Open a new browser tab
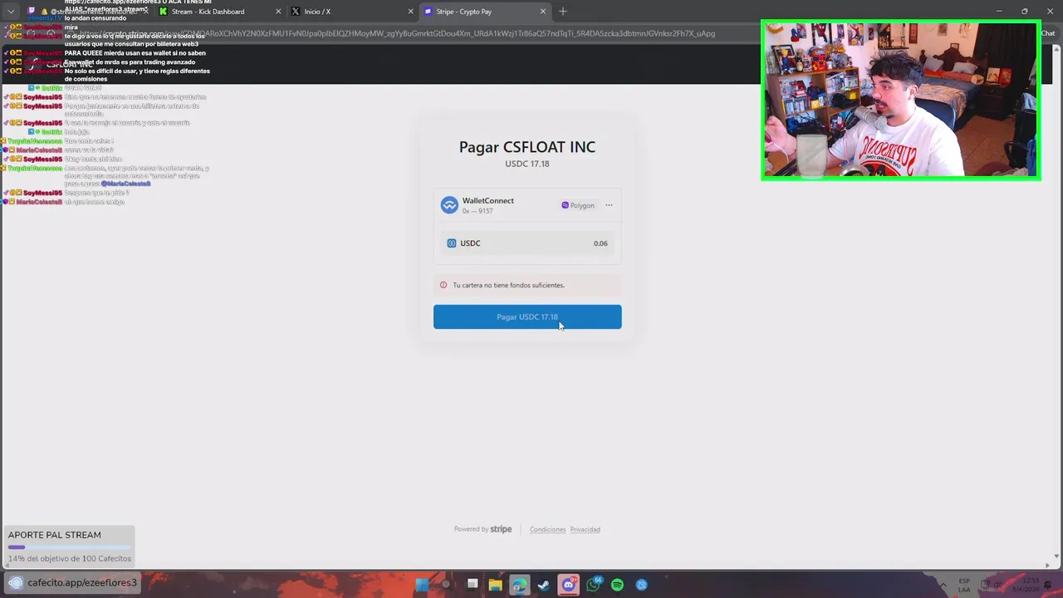The width and height of the screenshot is (1063, 598). pos(563,12)
